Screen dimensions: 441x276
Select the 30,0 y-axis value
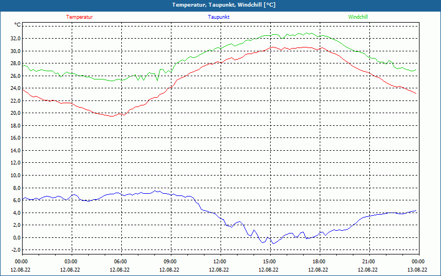pyautogui.click(x=16, y=51)
